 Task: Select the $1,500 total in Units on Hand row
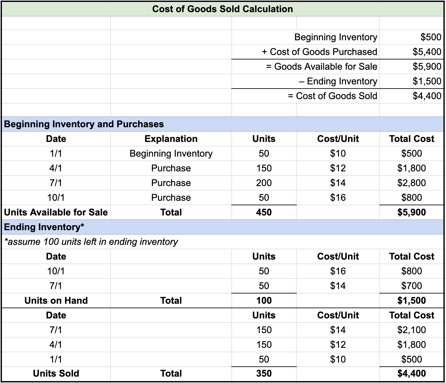pos(412,301)
